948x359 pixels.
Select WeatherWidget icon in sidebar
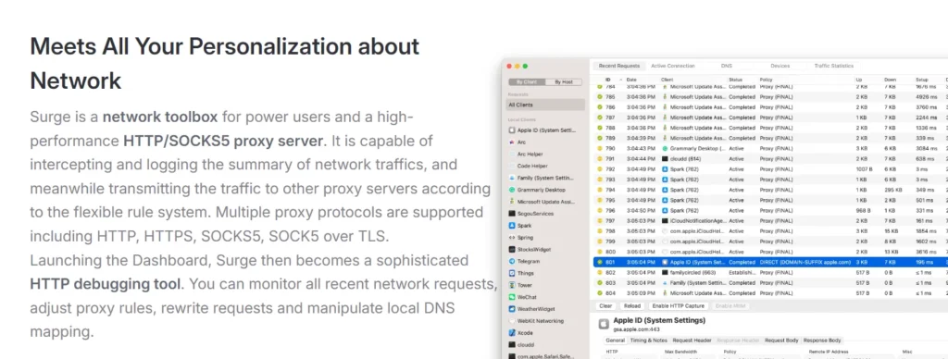point(512,309)
